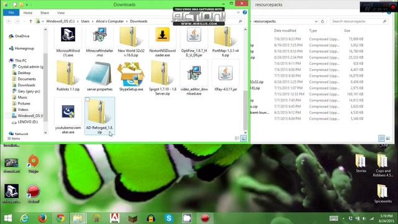The width and height of the screenshot is (398, 224).
Task: Select AD-Reforged_1.8.zip file icon
Action: tap(99, 112)
